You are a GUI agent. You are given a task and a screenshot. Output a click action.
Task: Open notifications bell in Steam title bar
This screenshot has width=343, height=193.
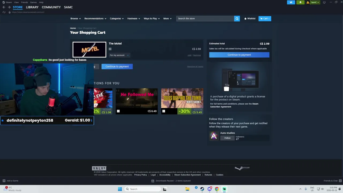300,2
